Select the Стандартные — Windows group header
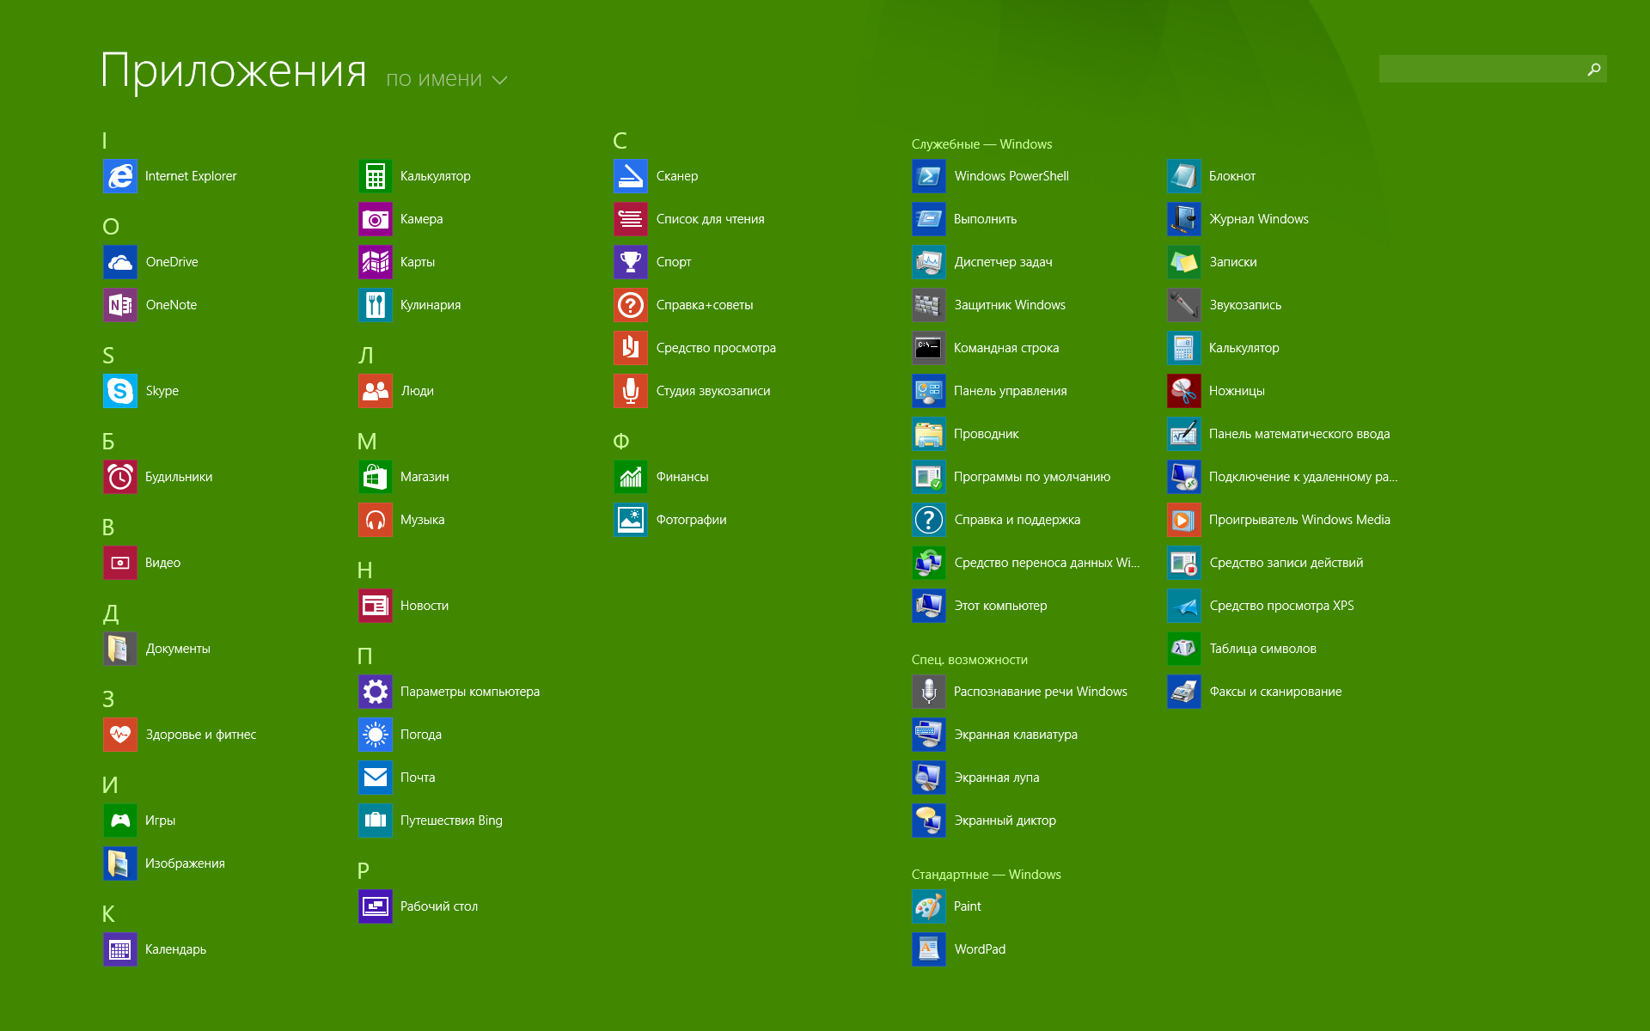Screen dimensions: 1650x1031 tap(986, 875)
